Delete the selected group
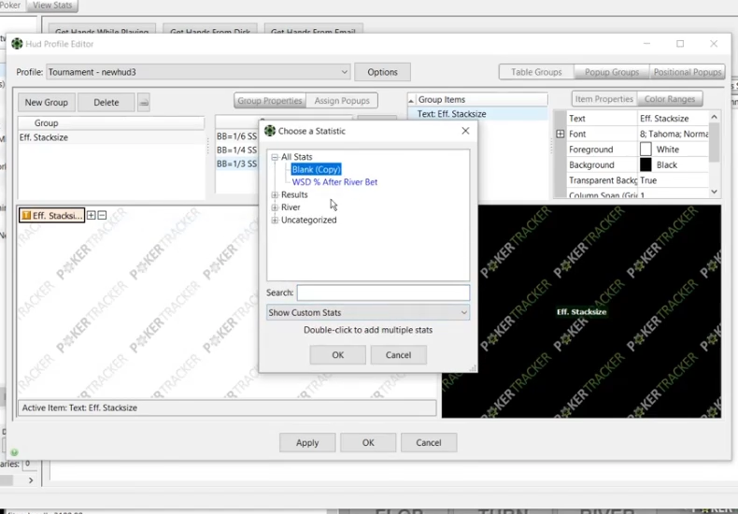Viewport: 738px width, 514px height. [x=106, y=102]
